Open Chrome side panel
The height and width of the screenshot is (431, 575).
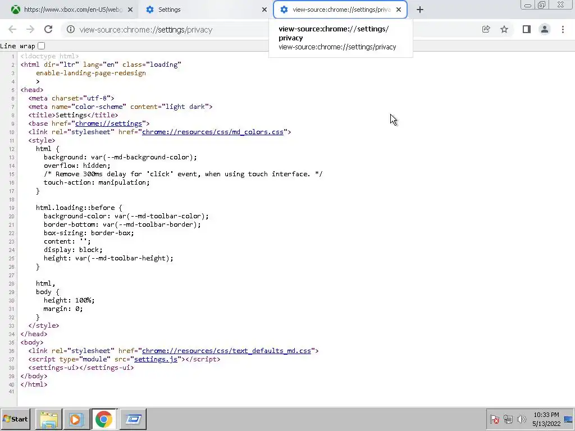pos(527,29)
